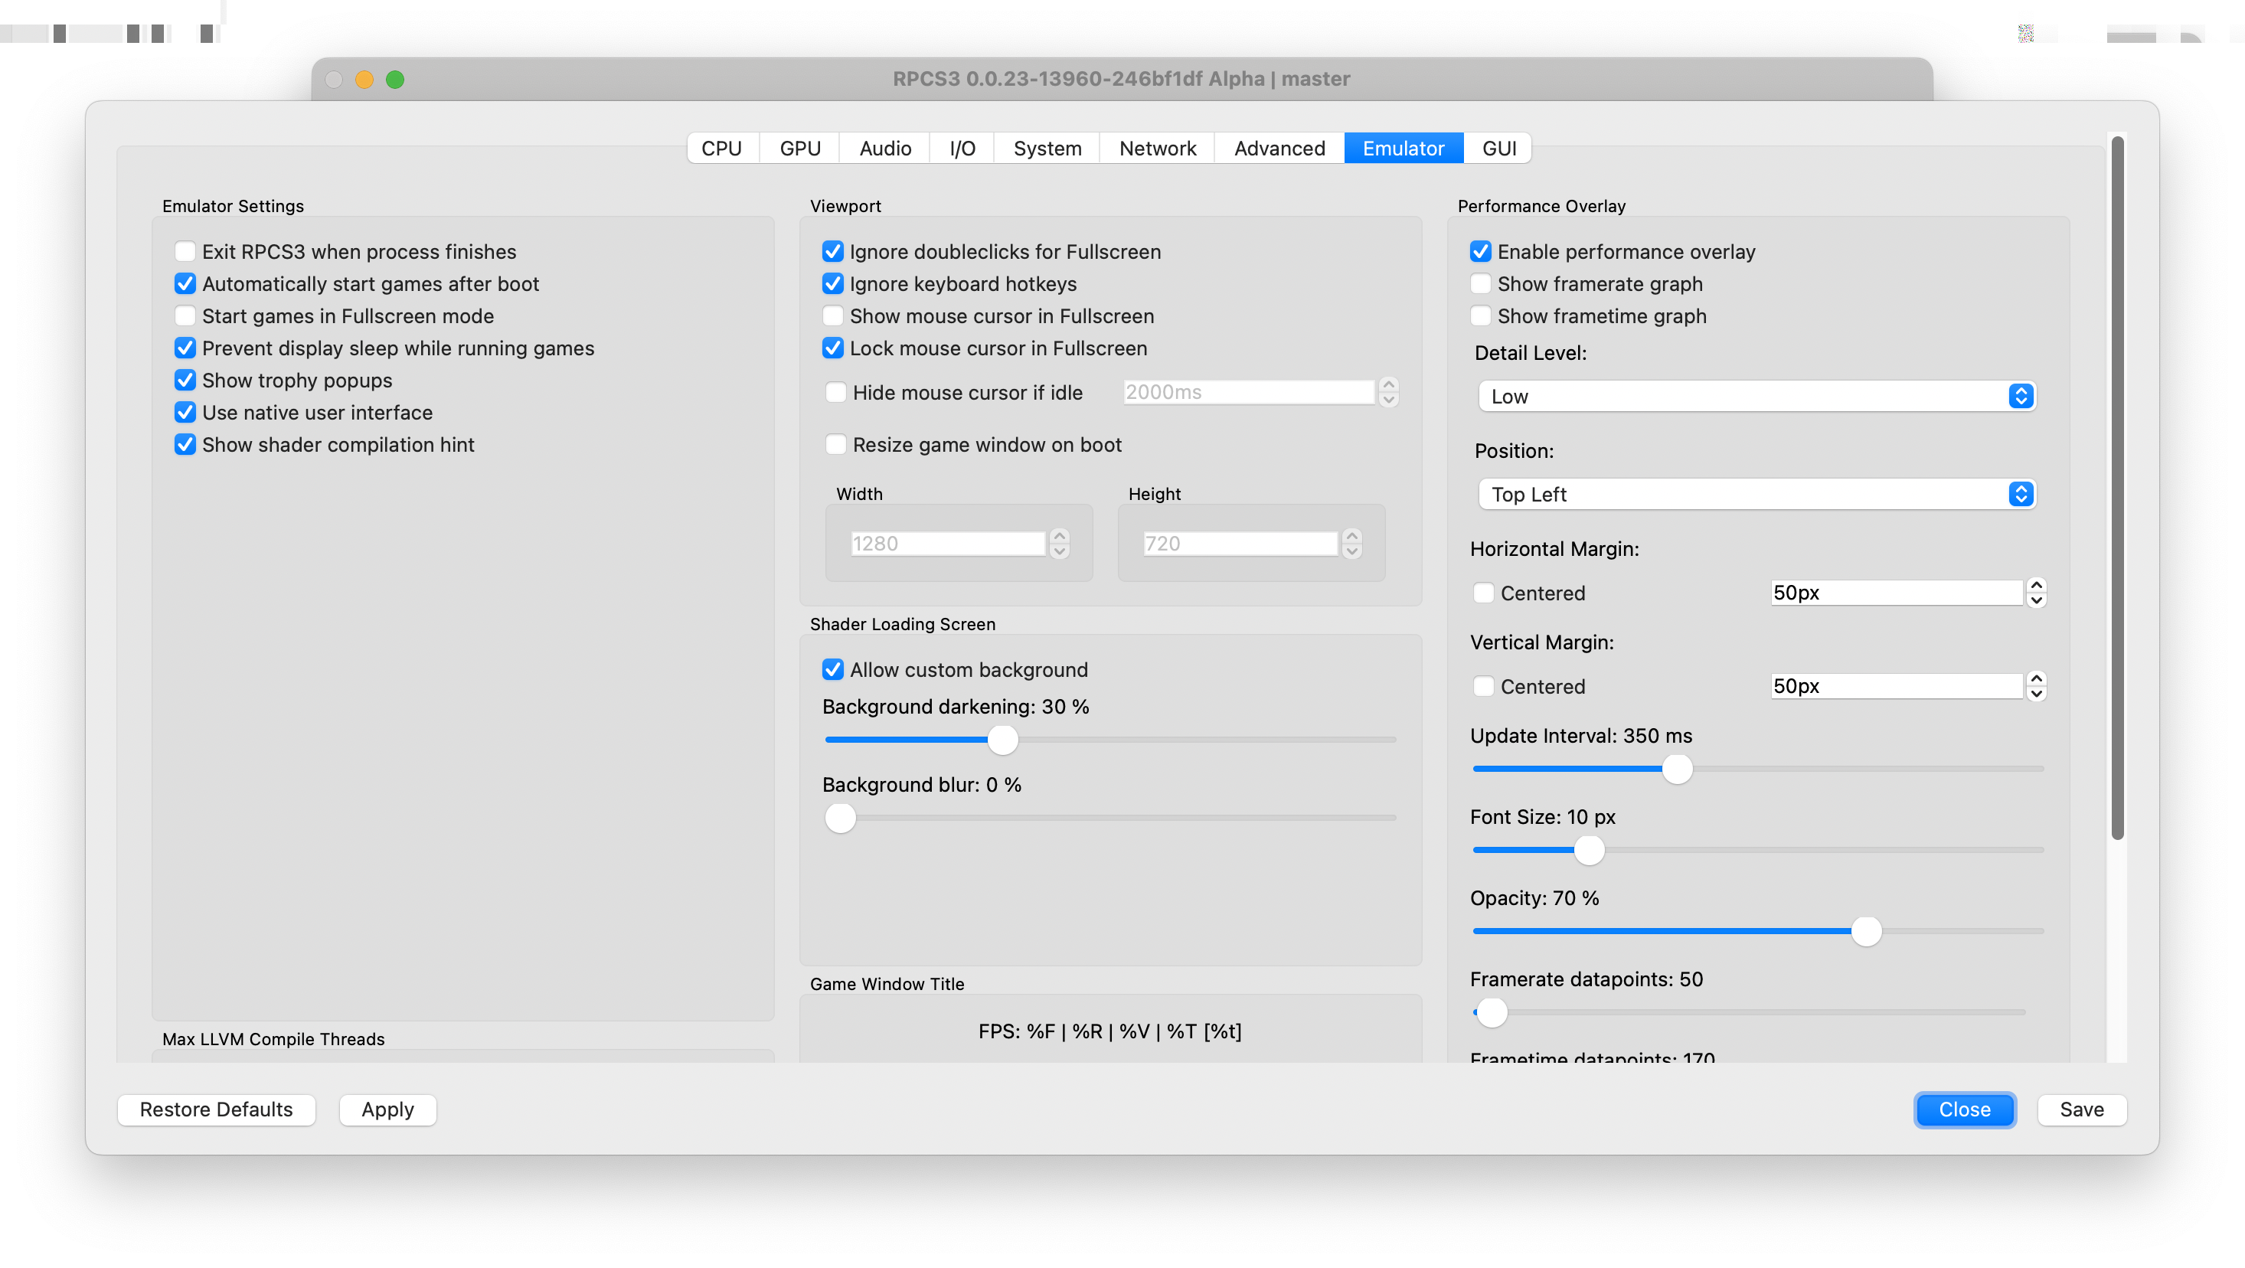This screenshot has width=2245, height=1268.
Task: Uncheck Automatically start games after boot
Action: pos(185,284)
